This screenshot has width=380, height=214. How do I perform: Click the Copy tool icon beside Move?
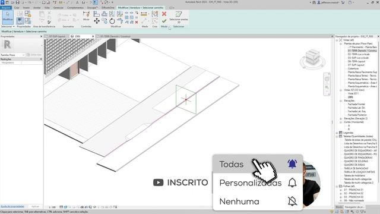(x=104, y=21)
